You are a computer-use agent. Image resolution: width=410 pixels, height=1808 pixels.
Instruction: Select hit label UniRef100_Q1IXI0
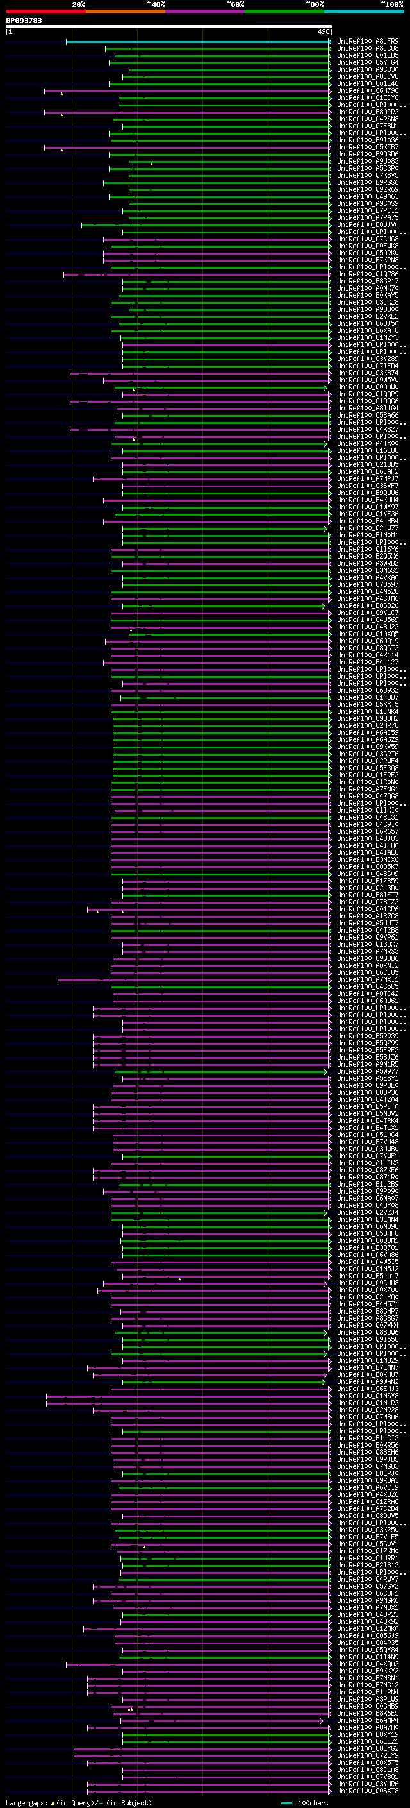pyautogui.click(x=368, y=810)
